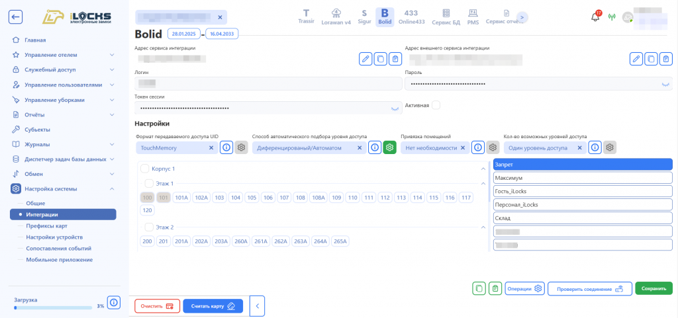Edit external integration service address pencil
This screenshot has width=678, height=318.
coord(636,59)
